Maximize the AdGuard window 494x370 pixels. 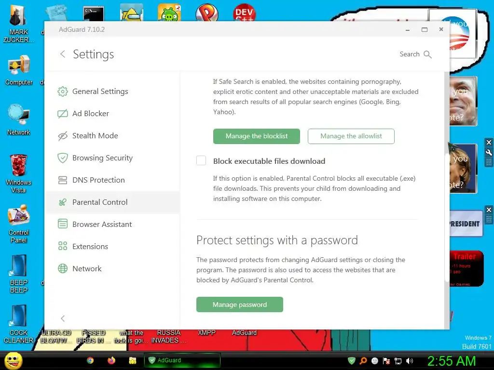(425, 29)
